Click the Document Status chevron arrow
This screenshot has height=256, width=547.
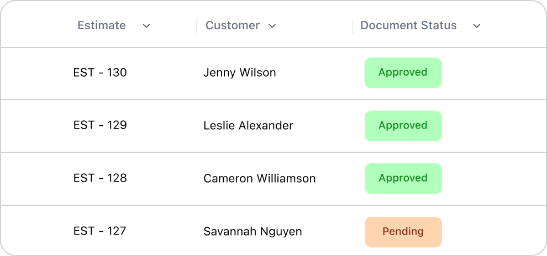click(477, 26)
